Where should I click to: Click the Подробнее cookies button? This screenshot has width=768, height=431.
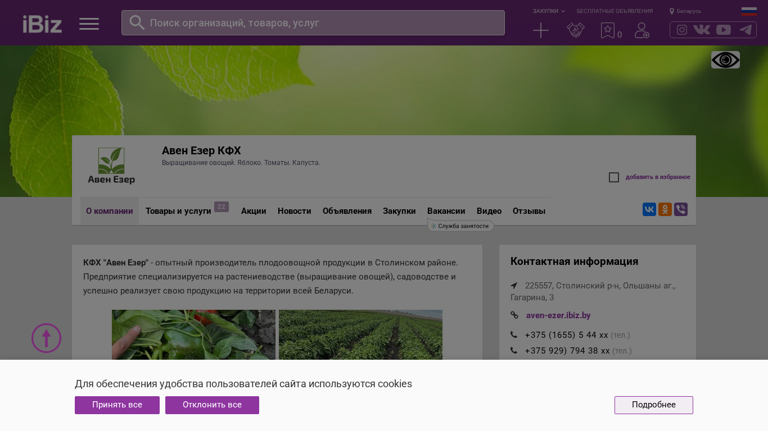[654, 405]
